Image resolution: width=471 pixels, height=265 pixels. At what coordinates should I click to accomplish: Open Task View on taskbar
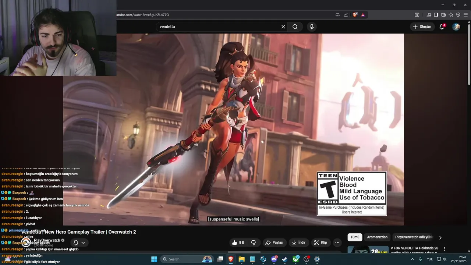[x=220, y=259]
